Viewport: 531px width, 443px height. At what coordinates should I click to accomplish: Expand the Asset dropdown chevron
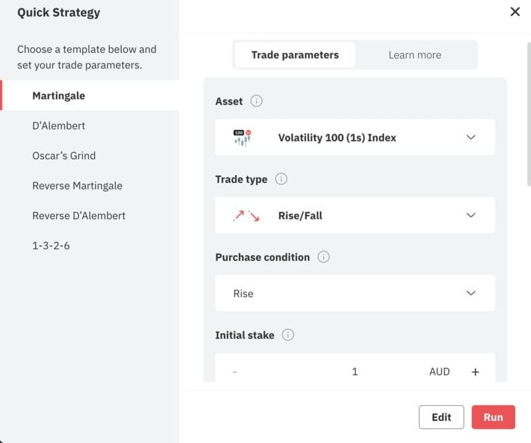(471, 137)
